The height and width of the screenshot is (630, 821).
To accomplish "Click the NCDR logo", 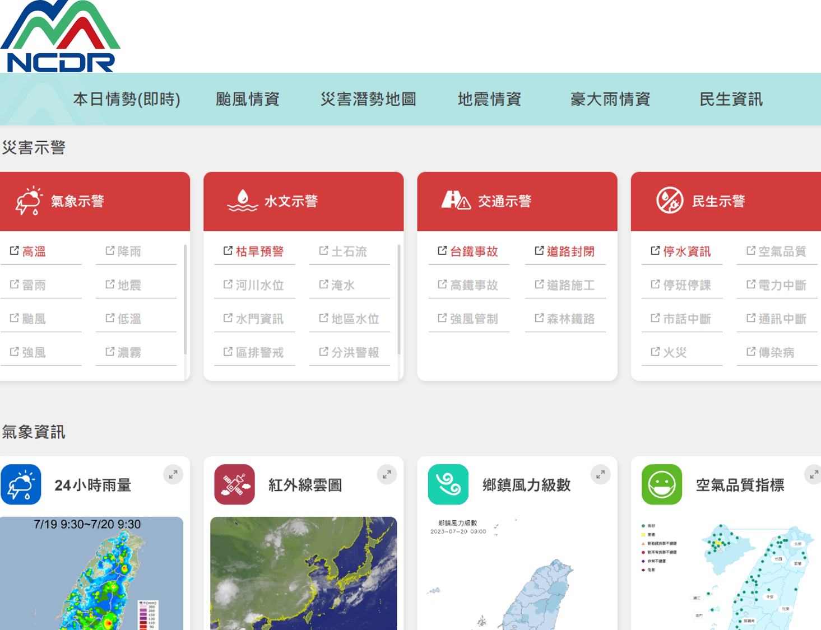I will pos(60,36).
